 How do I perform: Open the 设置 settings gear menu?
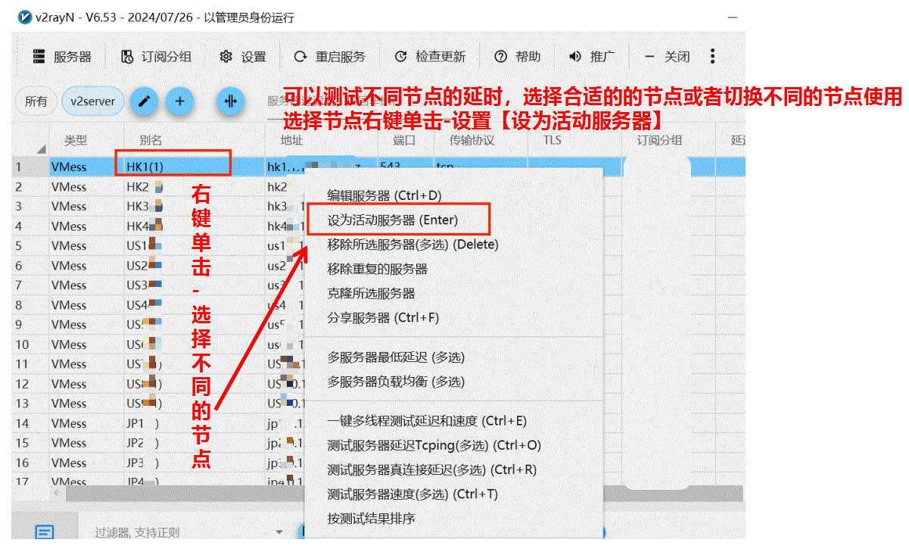tap(243, 57)
